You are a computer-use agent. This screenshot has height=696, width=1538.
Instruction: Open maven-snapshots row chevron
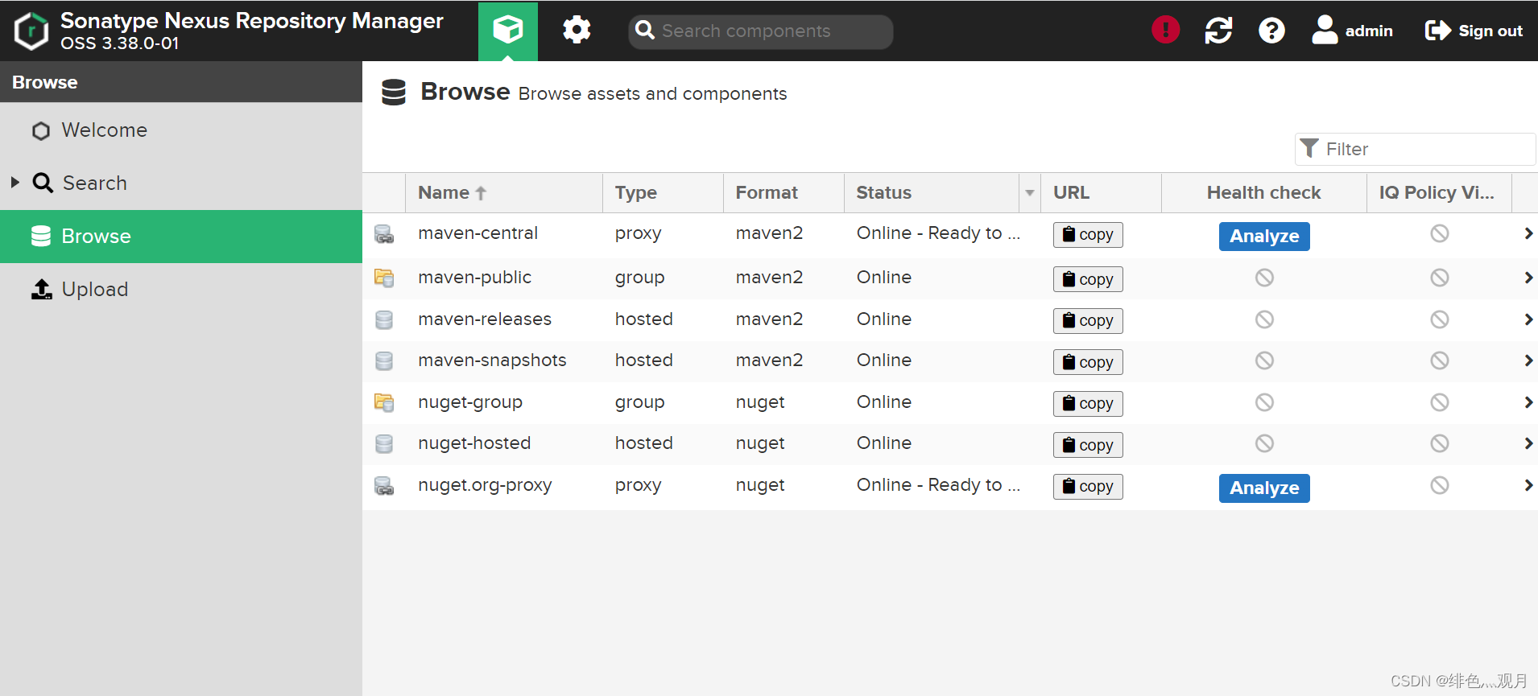(1528, 360)
